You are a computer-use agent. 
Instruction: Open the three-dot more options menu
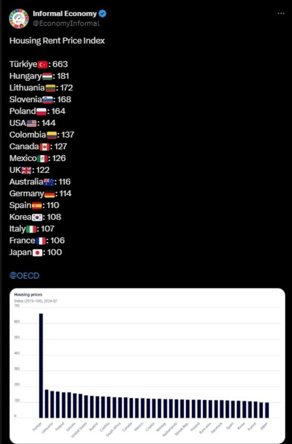click(281, 14)
